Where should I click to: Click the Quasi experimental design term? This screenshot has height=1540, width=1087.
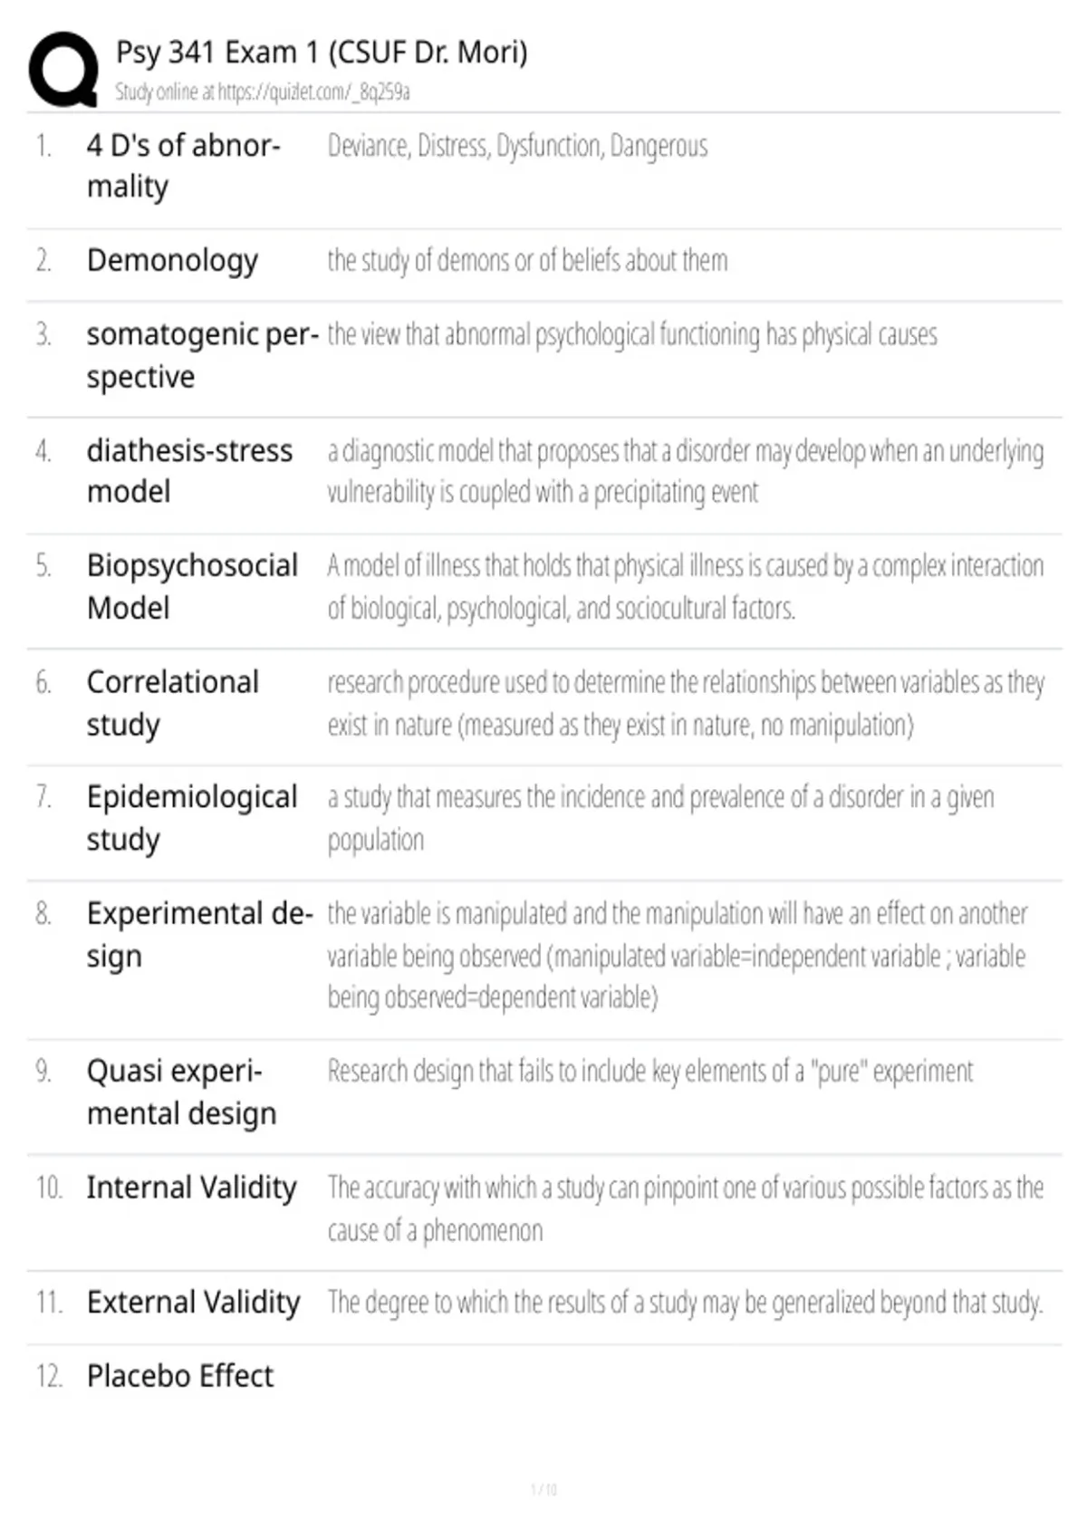point(181,1092)
